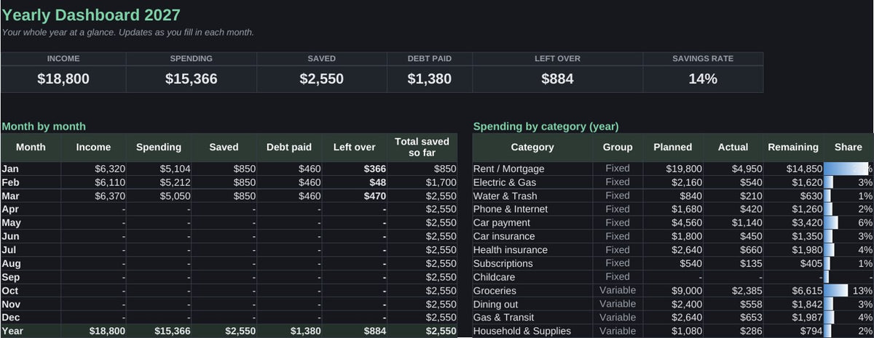Viewport: 874px width, 338px height.
Task: Click the Planned column header
Action: (673, 147)
